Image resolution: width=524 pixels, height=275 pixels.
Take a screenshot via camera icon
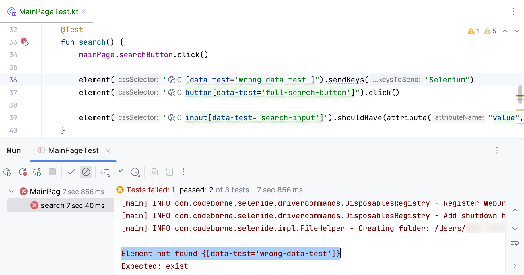[x=154, y=172]
